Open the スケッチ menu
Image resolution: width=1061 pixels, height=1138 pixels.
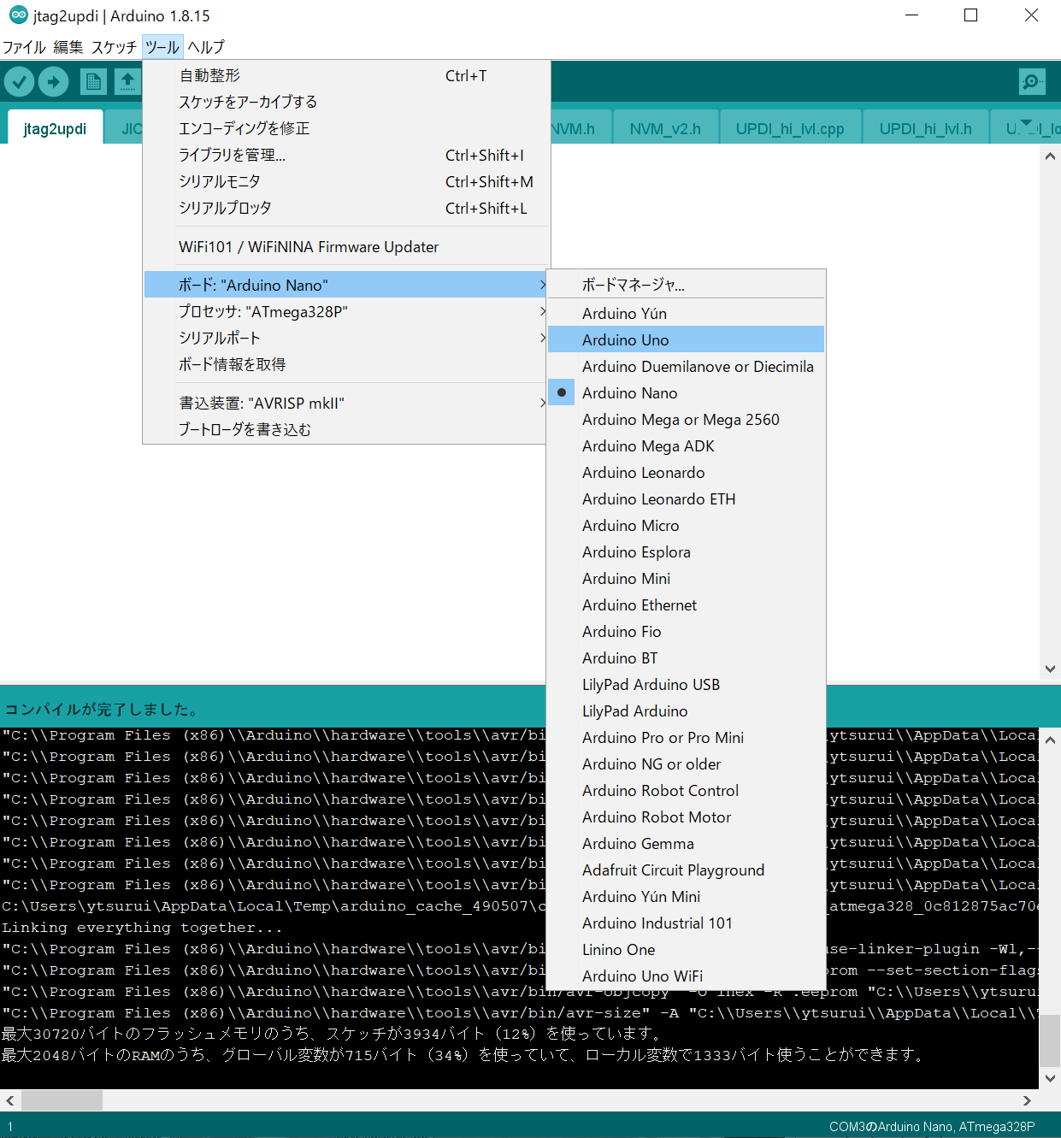point(114,47)
